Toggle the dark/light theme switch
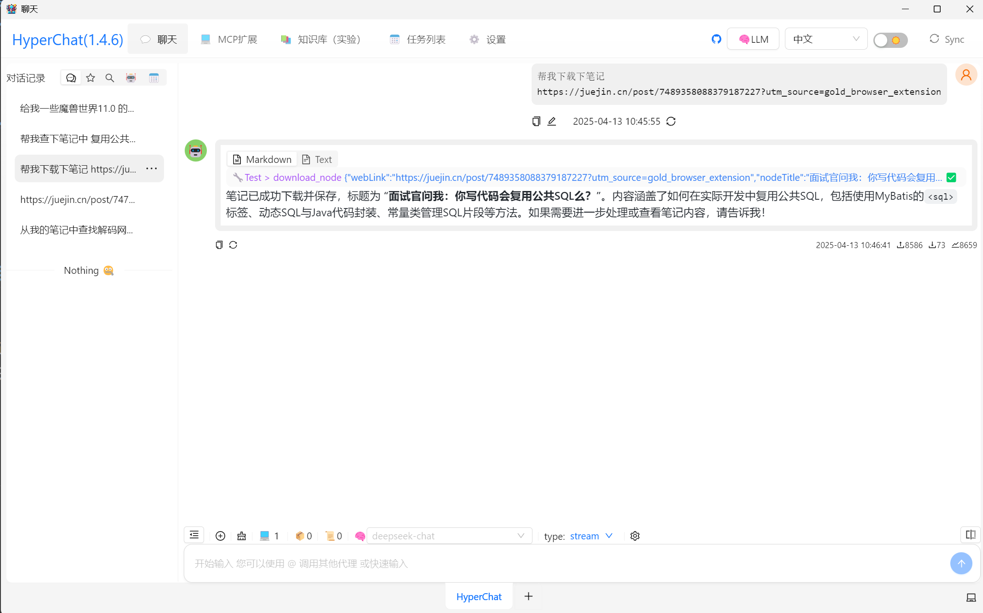Image resolution: width=983 pixels, height=613 pixels. 890,40
